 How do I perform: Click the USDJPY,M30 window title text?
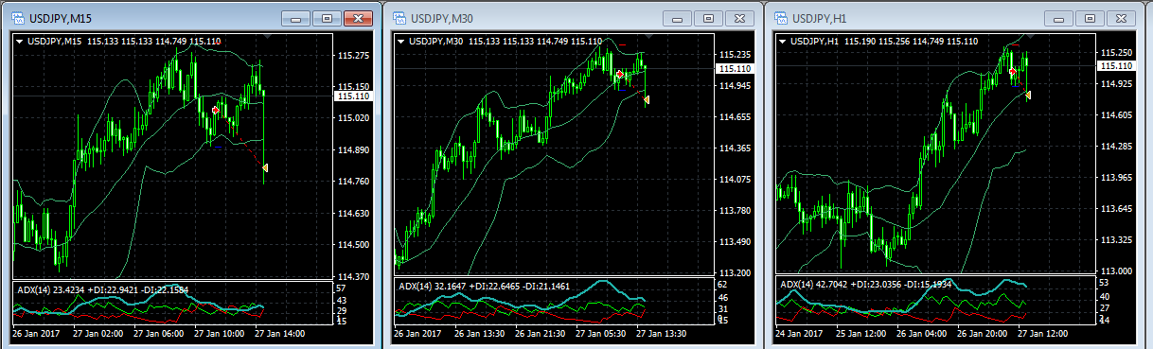click(442, 18)
